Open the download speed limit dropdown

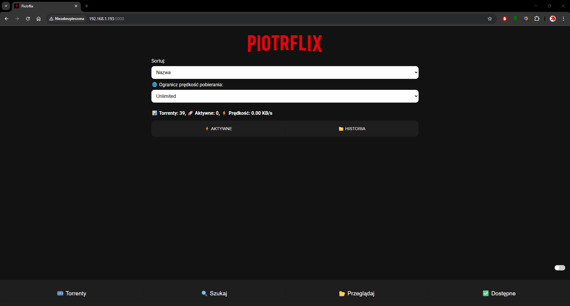tap(285, 96)
